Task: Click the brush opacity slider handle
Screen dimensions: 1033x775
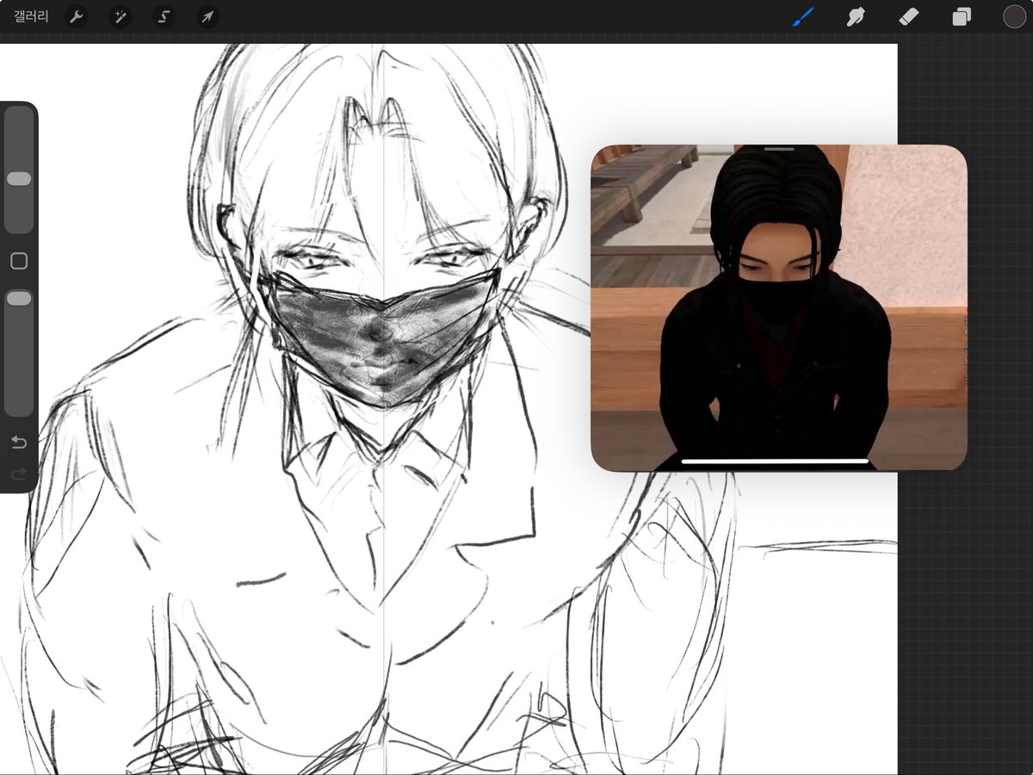Action: tap(19, 298)
